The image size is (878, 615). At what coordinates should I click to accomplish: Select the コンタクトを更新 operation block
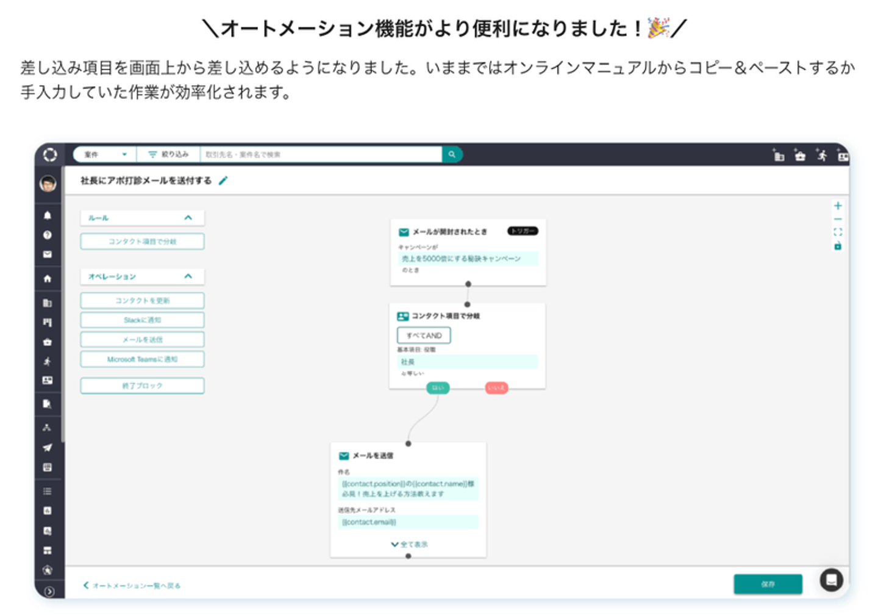pos(142,300)
